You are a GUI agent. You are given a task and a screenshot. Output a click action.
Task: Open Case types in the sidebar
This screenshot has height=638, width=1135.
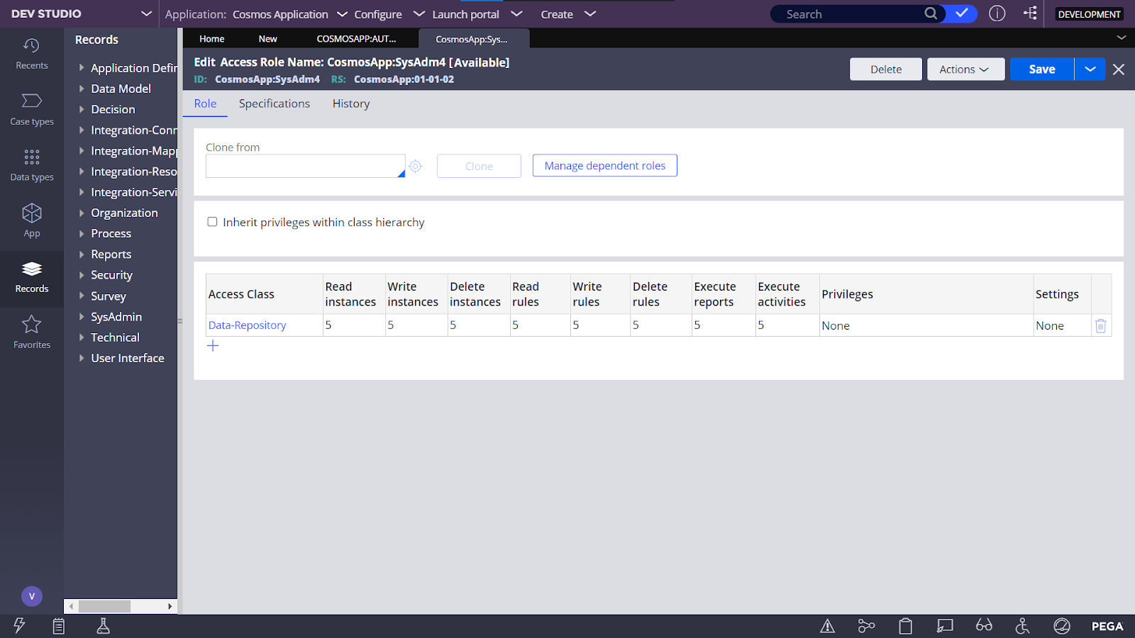click(32, 109)
